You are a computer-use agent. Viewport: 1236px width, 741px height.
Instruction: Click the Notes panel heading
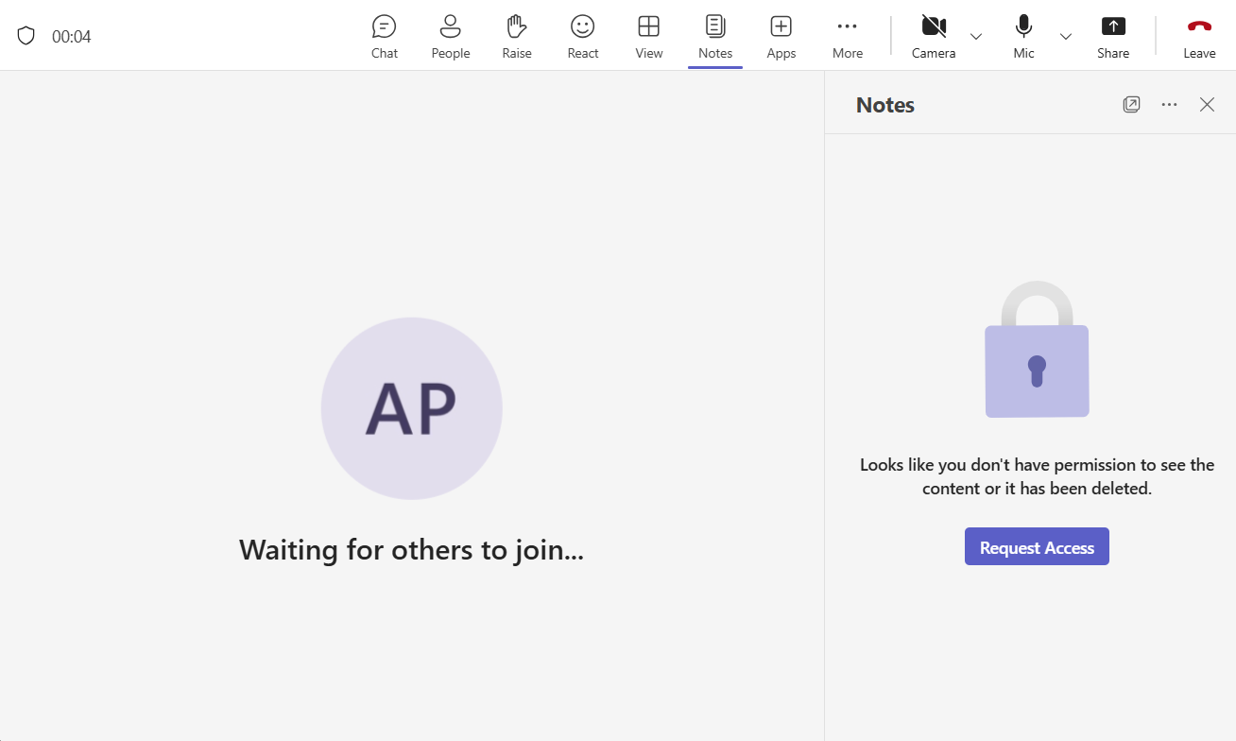tap(885, 105)
